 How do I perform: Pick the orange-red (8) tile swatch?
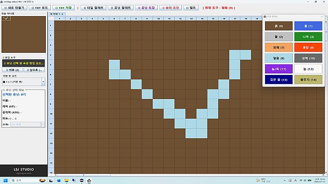tap(308, 48)
